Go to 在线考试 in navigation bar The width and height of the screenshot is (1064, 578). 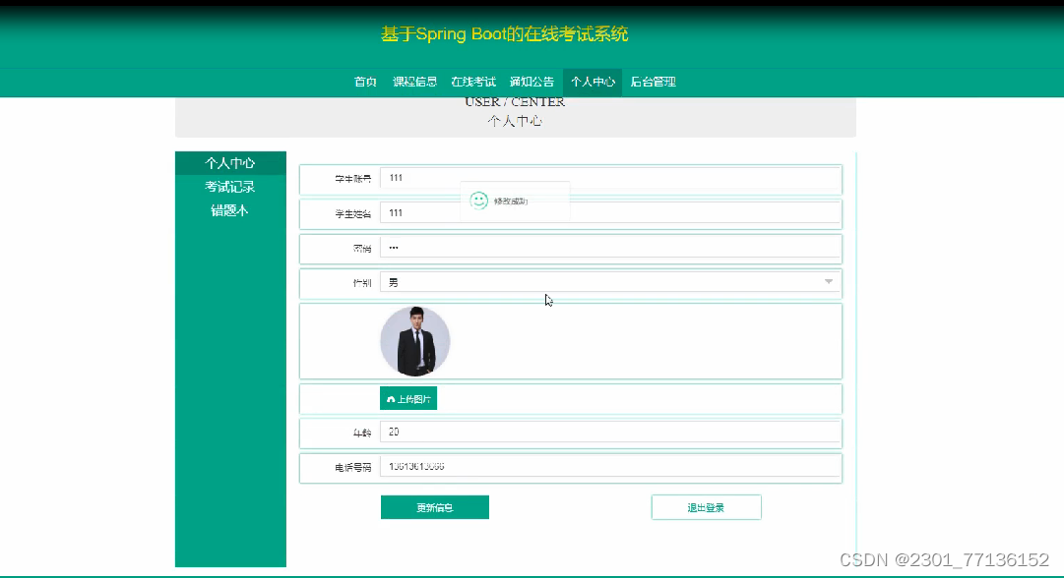point(473,82)
